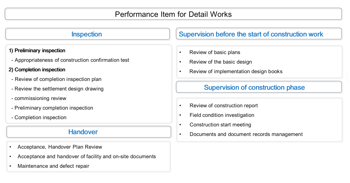
Task: Click 'Review of completion inspection plan' item
Action: tap(58, 79)
